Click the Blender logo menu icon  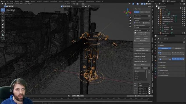tap(1, 1)
